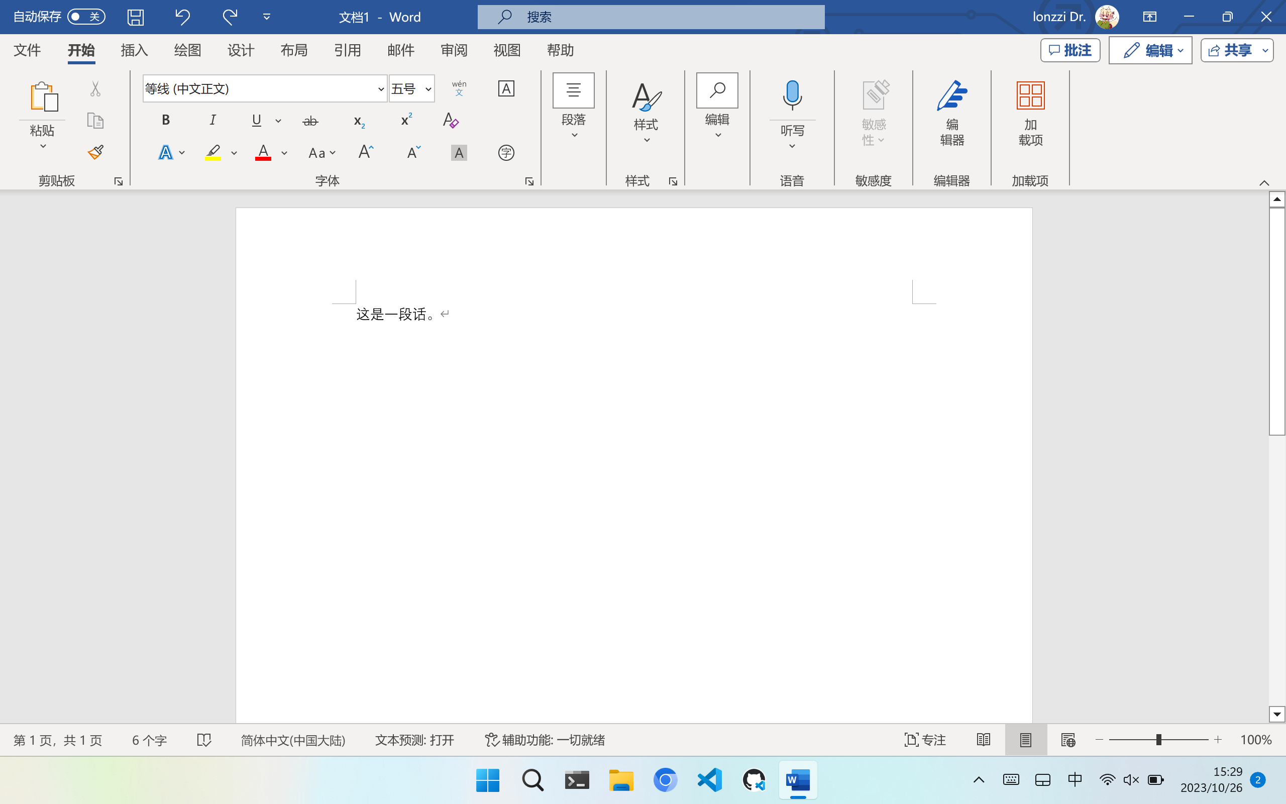Open the 编辑 editing mode button

[1150, 51]
